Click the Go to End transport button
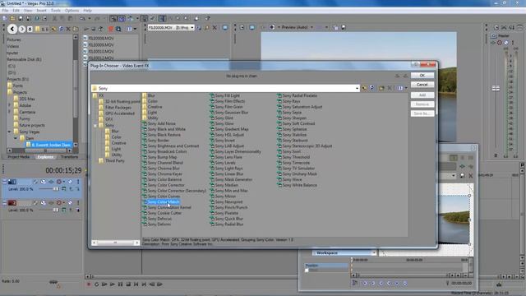 pyautogui.click(x=144, y=284)
